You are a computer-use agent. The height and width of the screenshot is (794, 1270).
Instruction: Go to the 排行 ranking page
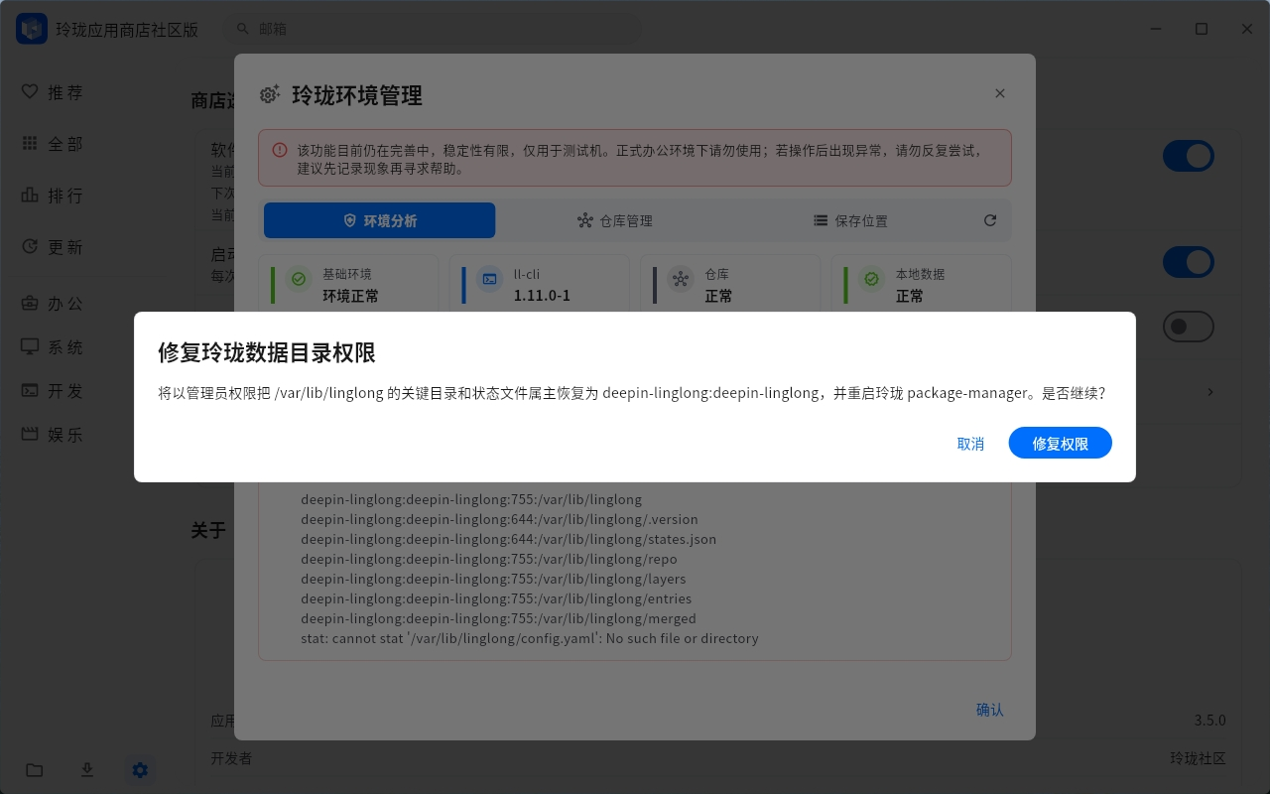[53, 196]
